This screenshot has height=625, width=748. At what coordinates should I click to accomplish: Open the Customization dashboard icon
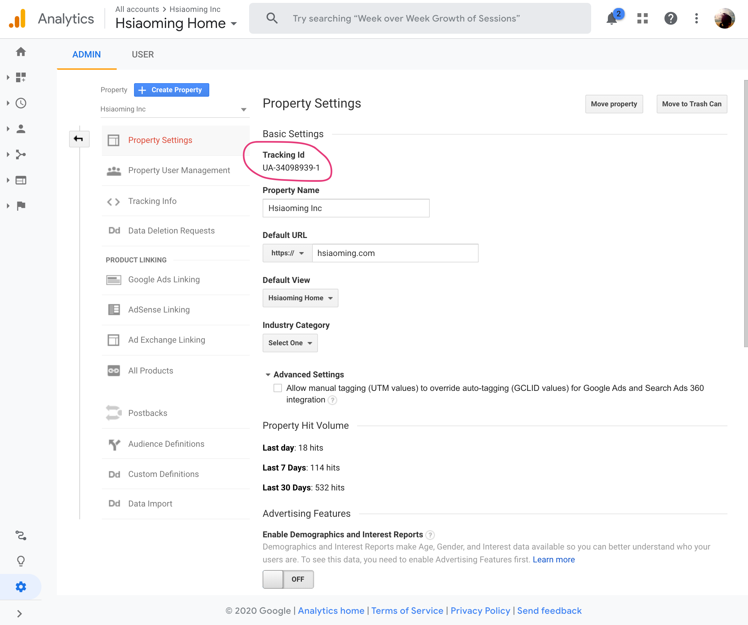(x=21, y=77)
